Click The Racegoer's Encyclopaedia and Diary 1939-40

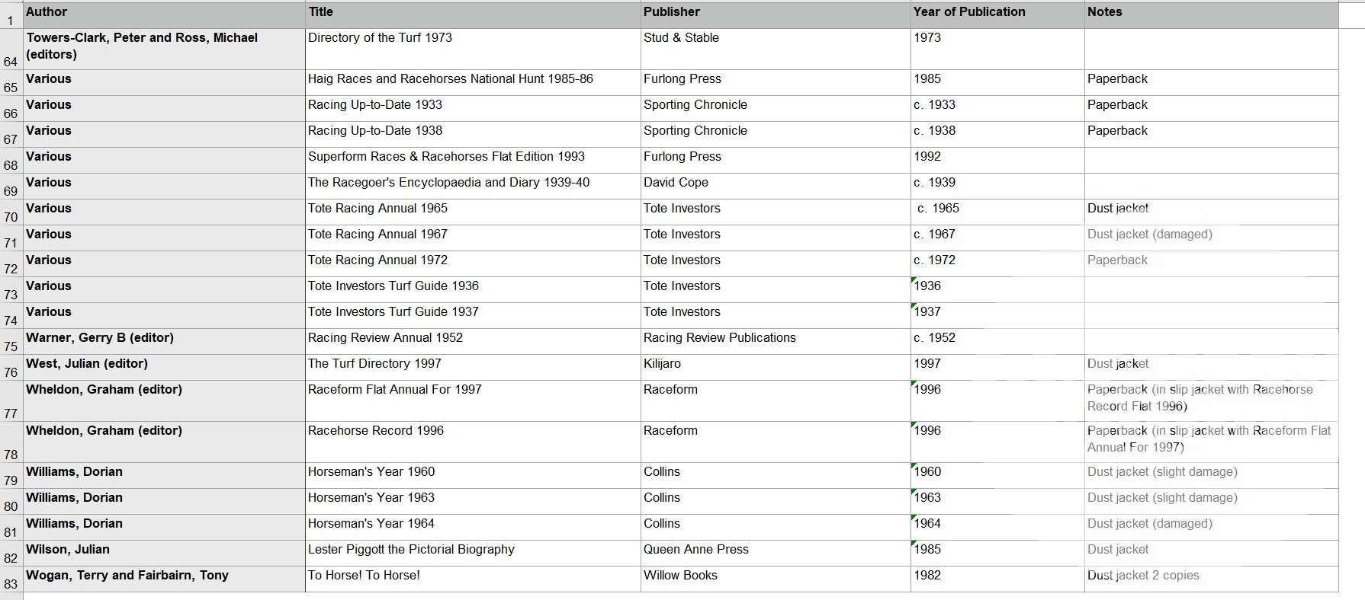pyautogui.click(x=474, y=187)
